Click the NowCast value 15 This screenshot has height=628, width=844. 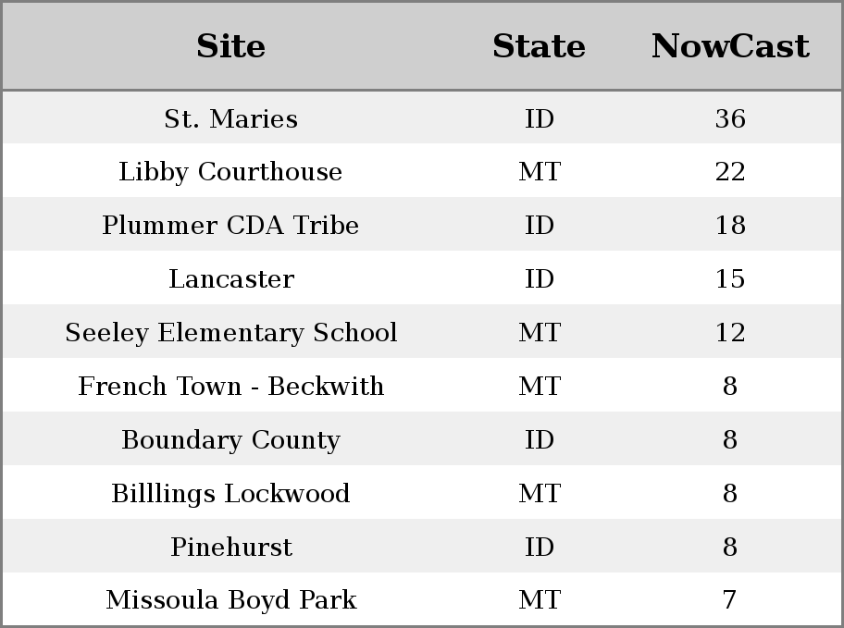(x=730, y=278)
